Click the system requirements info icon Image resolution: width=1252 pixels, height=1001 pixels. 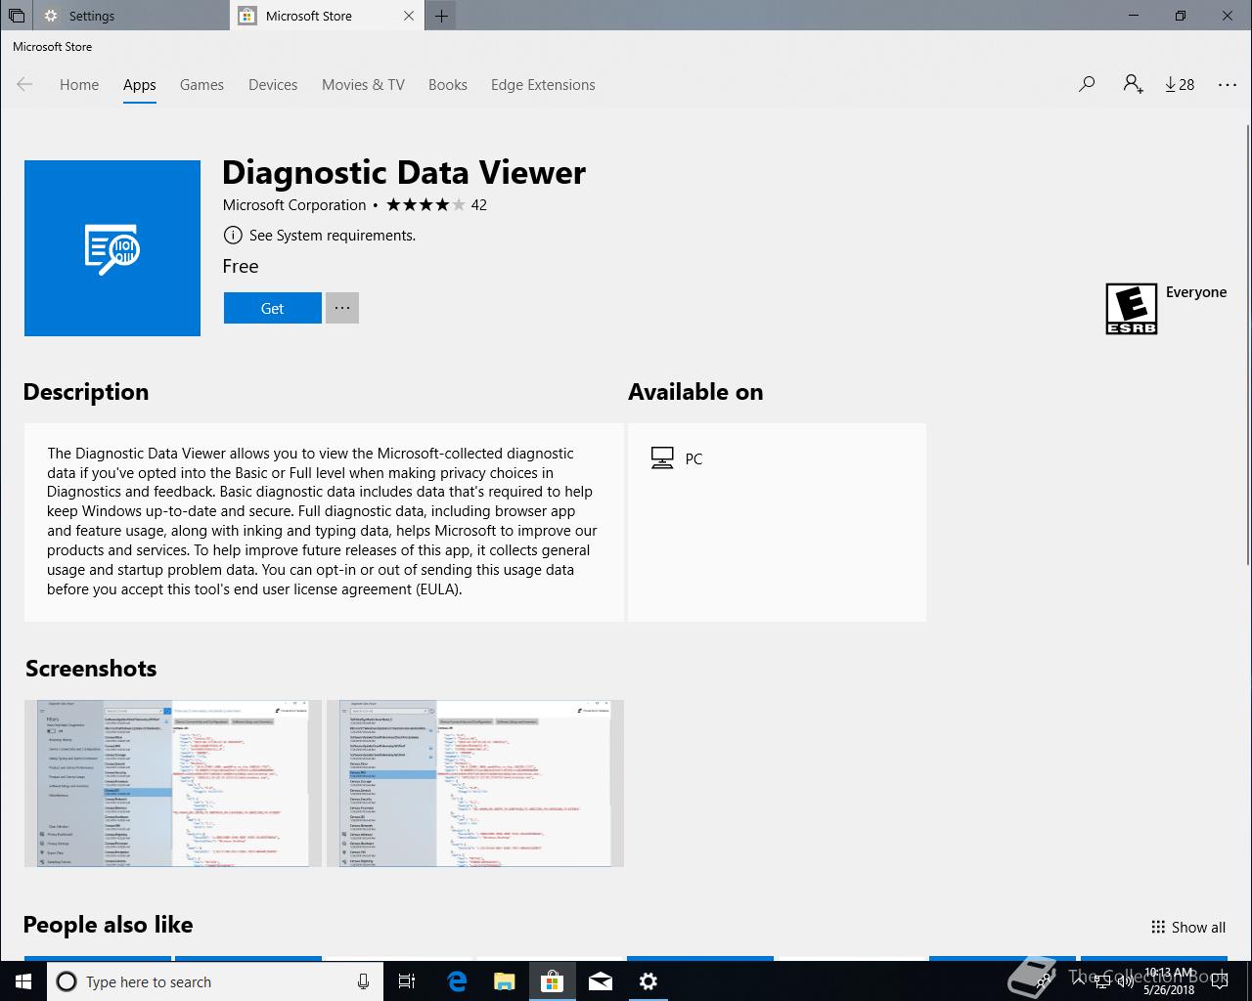[233, 235]
